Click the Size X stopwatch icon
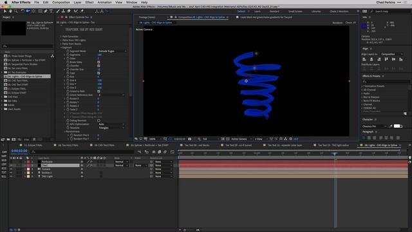This screenshot has height=232, width=412. coord(68,80)
